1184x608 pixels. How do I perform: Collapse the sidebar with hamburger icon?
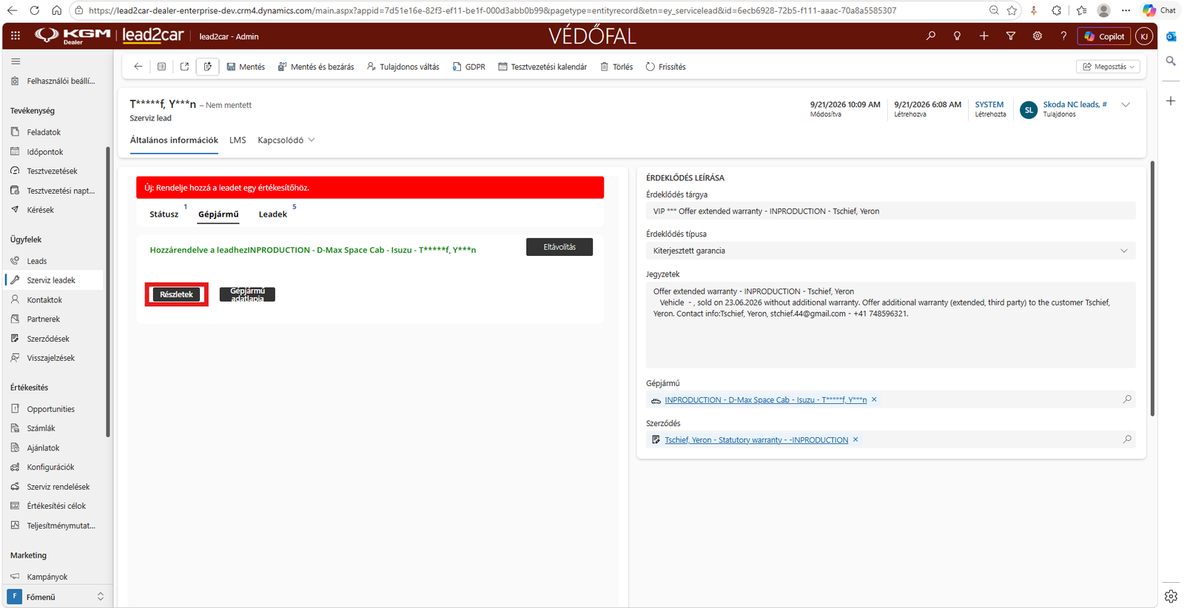tap(16, 61)
